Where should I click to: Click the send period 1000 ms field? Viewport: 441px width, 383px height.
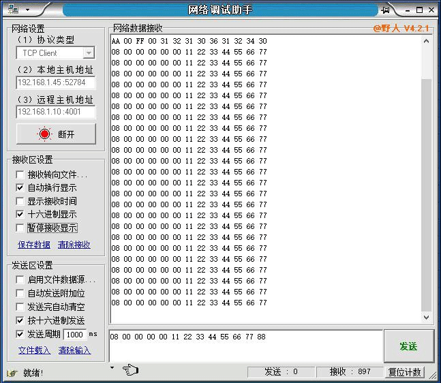(x=74, y=335)
